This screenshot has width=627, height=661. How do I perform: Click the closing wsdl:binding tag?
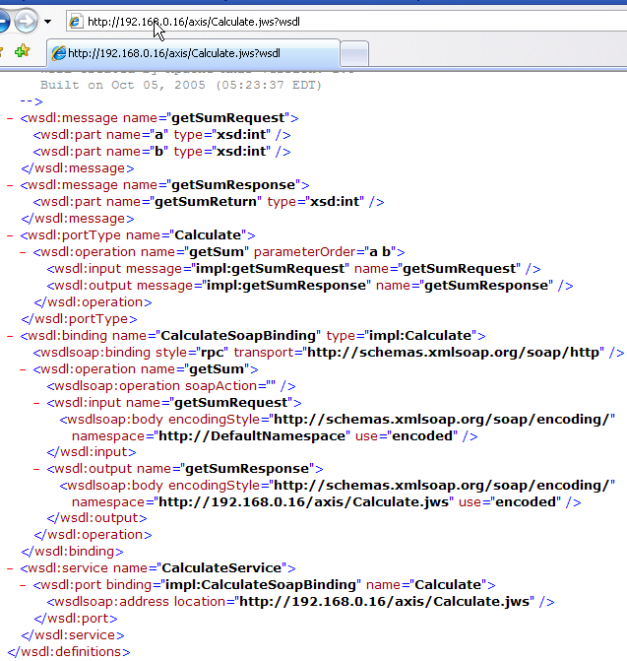click(x=72, y=552)
